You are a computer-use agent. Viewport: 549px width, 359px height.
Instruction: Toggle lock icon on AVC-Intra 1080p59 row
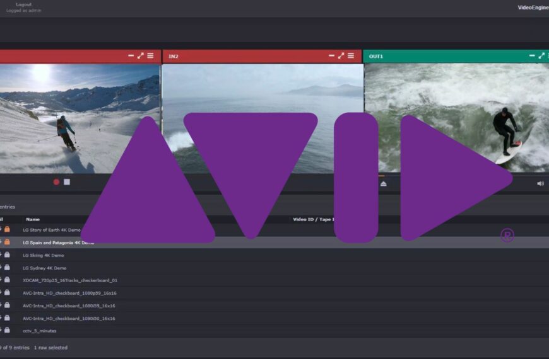pyautogui.click(x=7, y=292)
